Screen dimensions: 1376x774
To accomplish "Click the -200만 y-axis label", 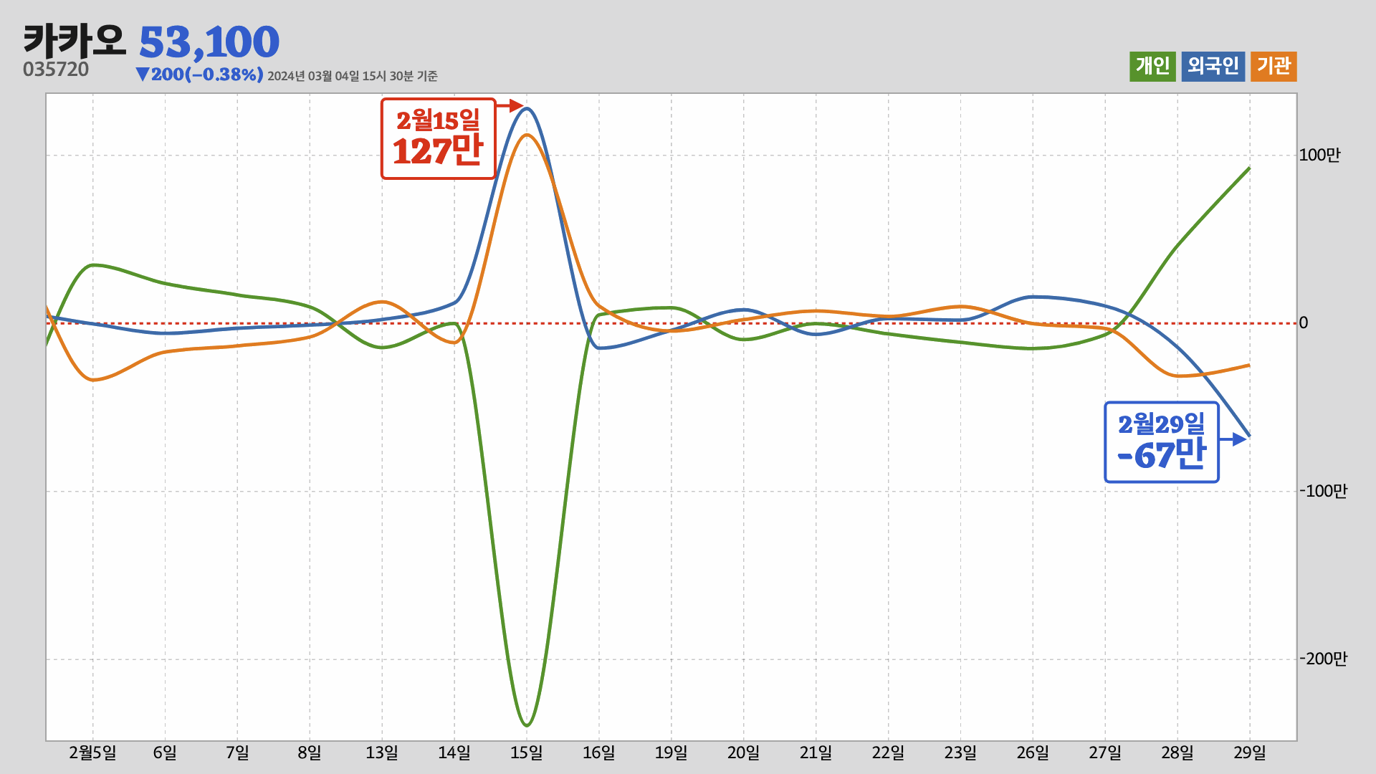I will [x=1324, y=659].
